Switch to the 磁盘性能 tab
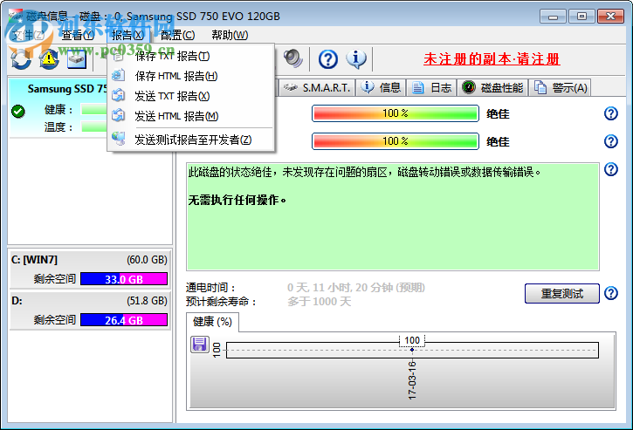The height and width of the screenshot is (430, 633). click(492, 87)
